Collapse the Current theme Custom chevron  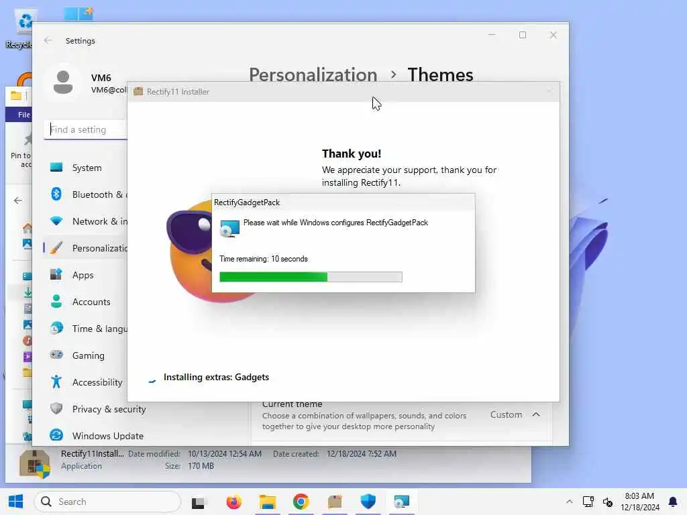point(536,414)
